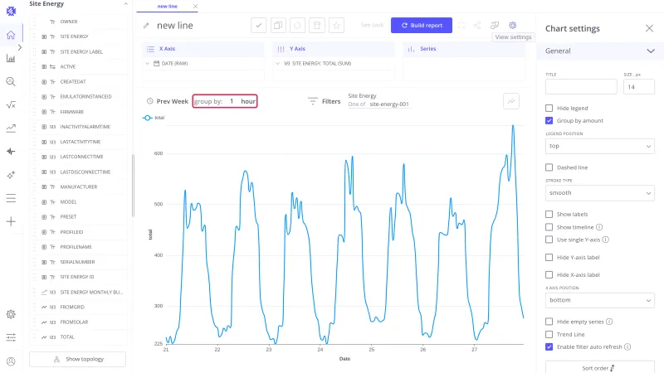Click the refresh circle toolbar button
This screenshot has width=664, height=373.
[x=297, y=26]
